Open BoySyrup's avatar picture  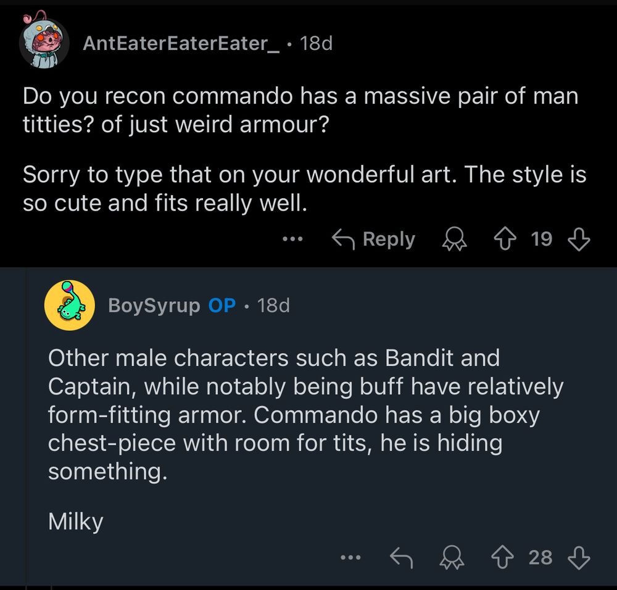pyautogui.click(x=69, y=305)
